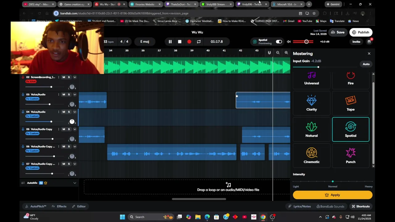Open the Shortcuts tab
Viewport: 395px width, 222px height.
click(360, 206)
